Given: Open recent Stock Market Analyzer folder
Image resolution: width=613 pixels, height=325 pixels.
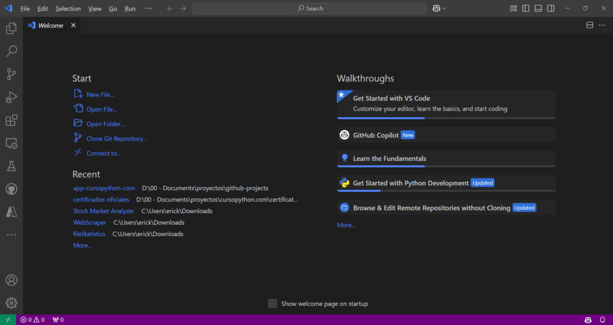Looking at the screenshot, I should coord(104,211).
